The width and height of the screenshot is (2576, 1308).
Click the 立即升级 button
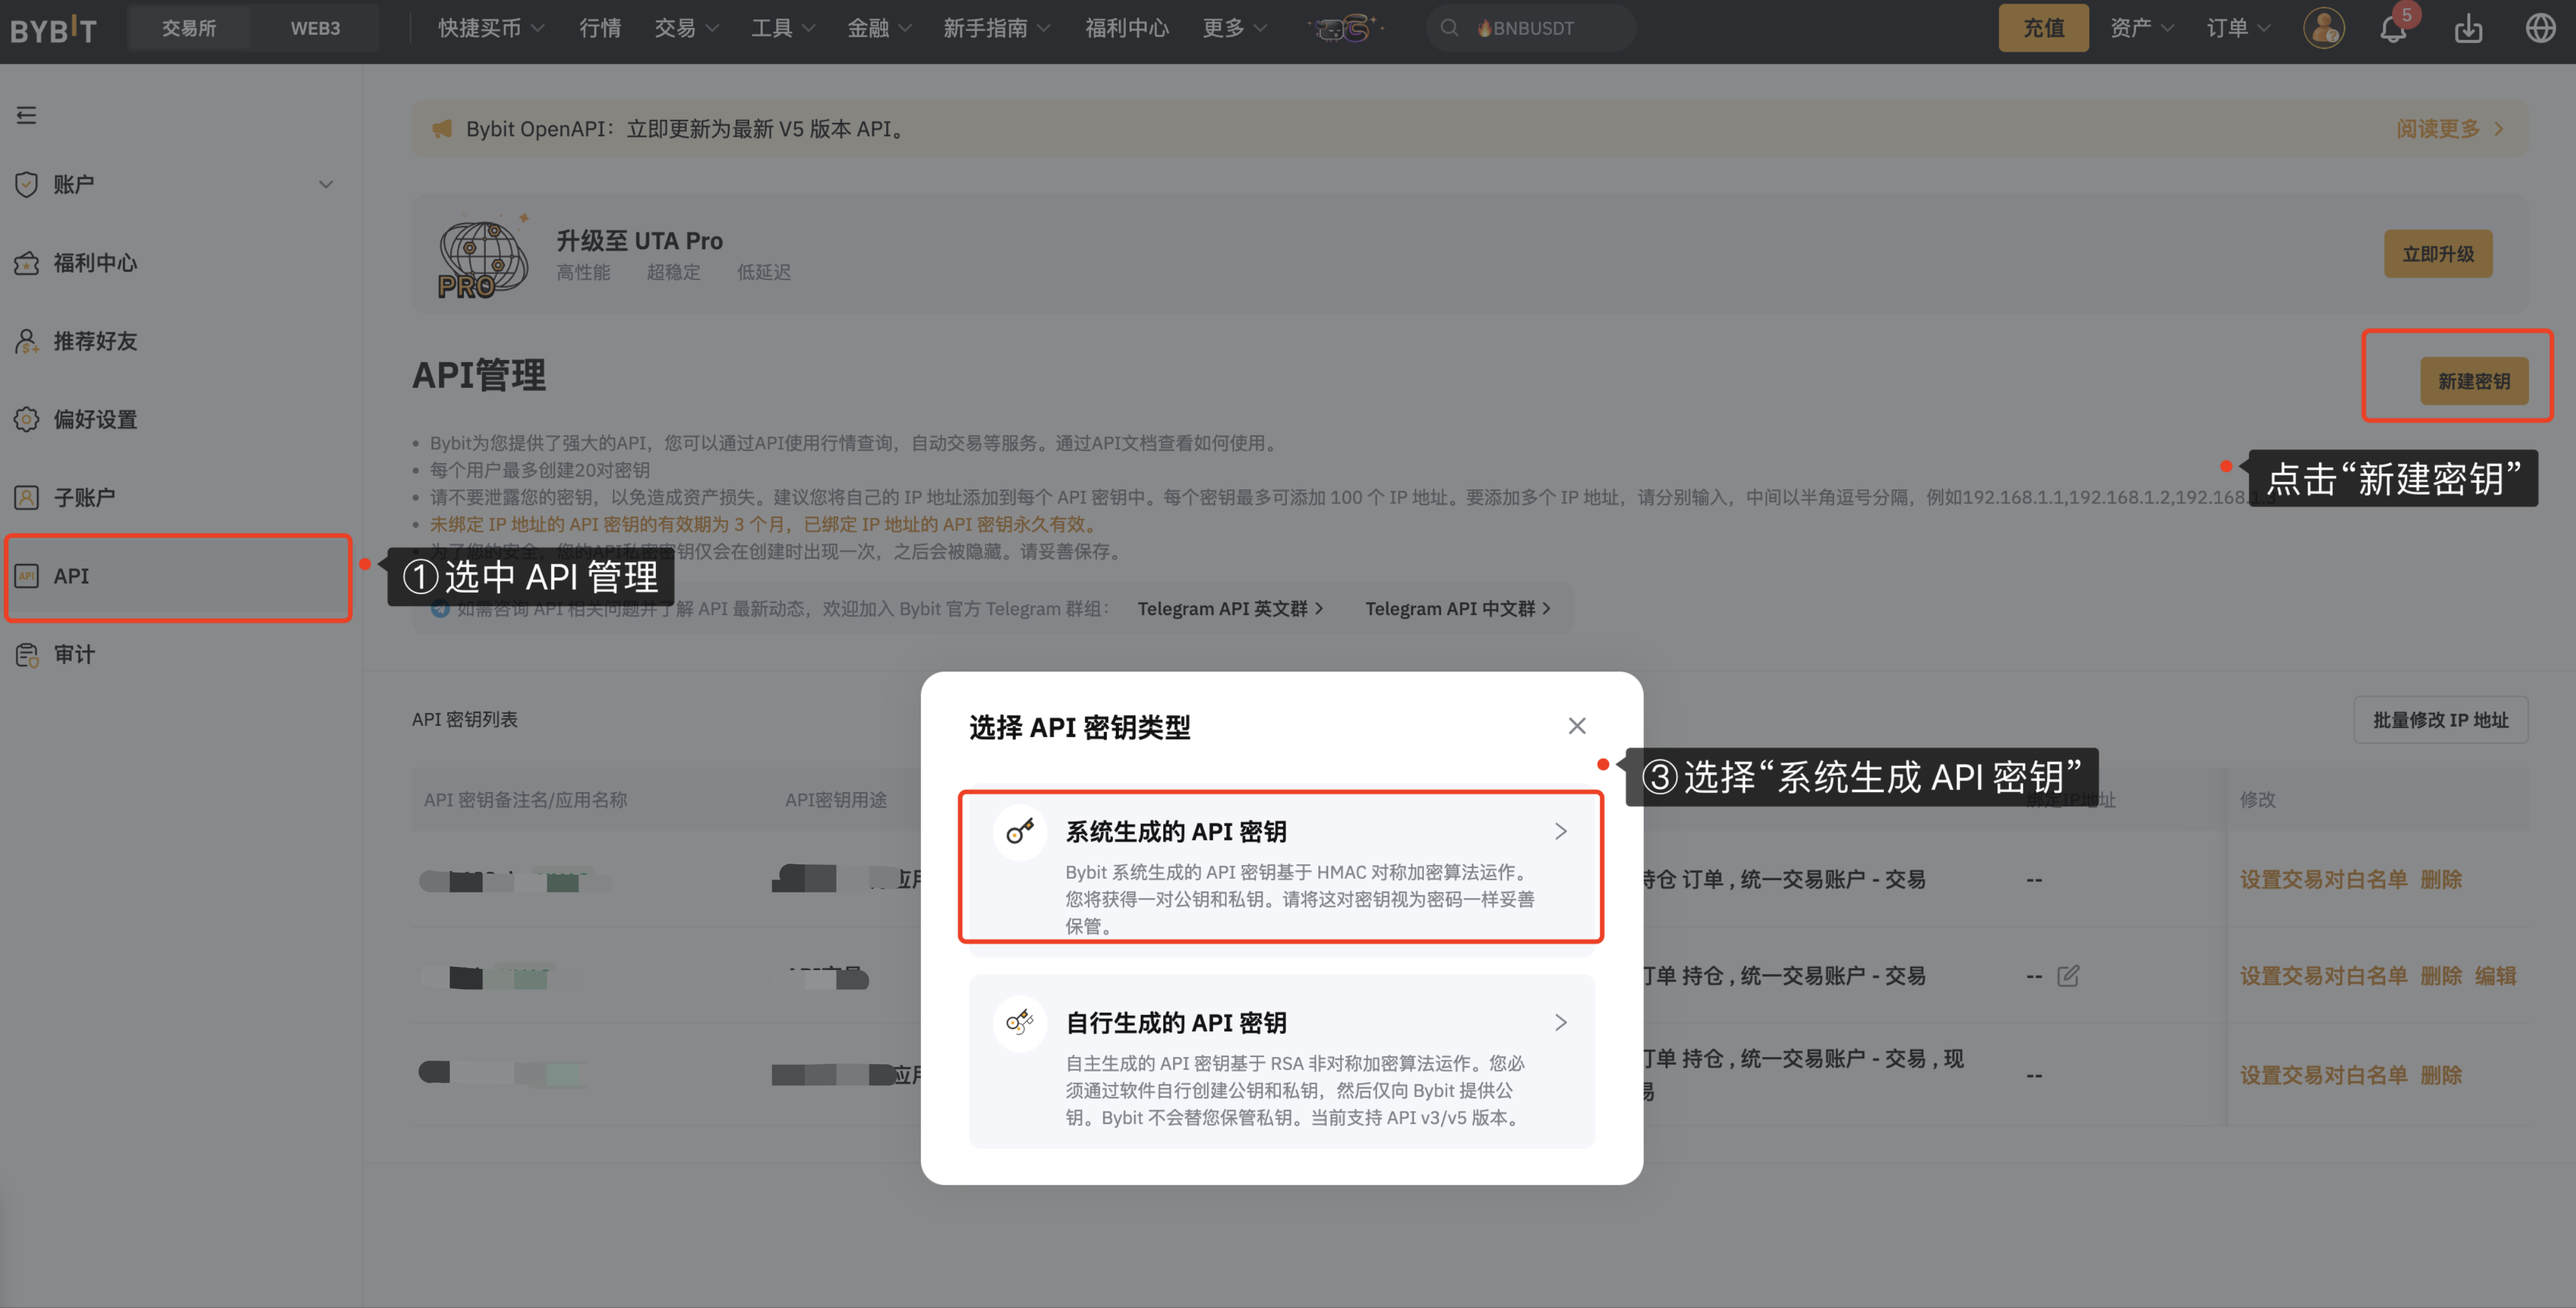point(2438,254)
